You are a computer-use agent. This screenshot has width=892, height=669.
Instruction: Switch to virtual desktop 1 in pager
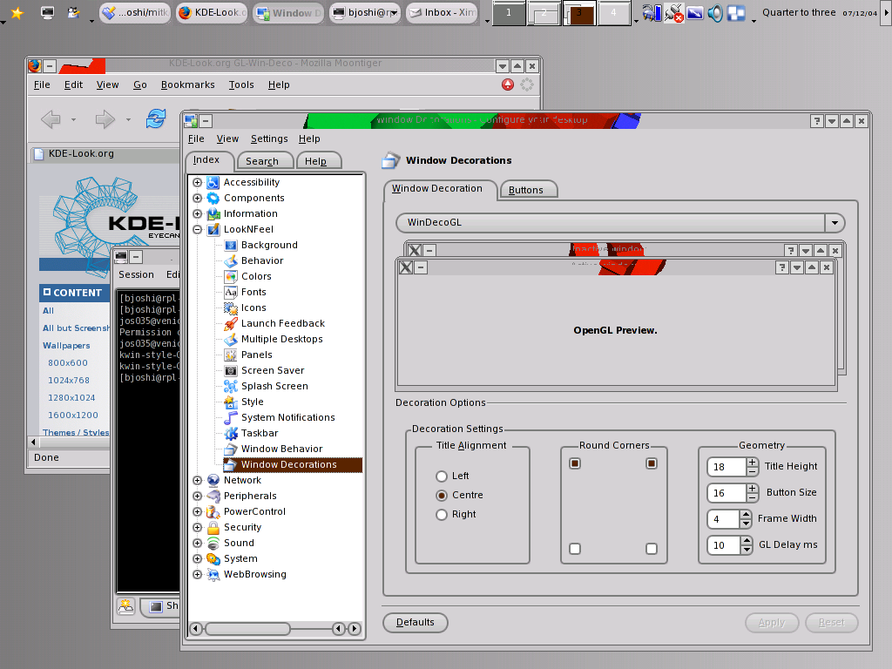[509, 12]
